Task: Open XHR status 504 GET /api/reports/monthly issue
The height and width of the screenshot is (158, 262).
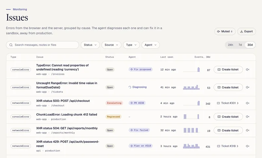Action: (x=67, y=128)
